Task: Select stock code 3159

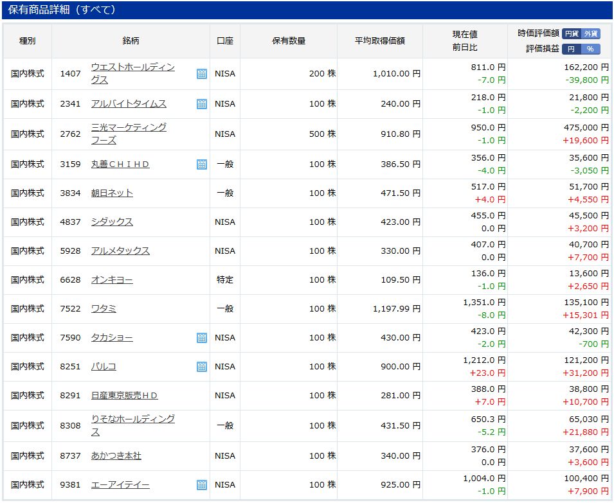Action: [x=70, y=164]
